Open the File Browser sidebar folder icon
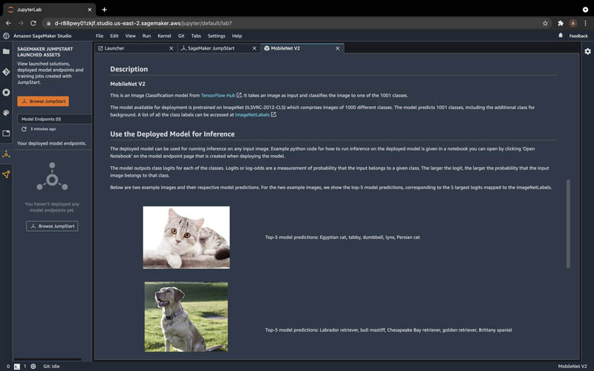The image size is (594, 371). pyautogui.click(x=6, y=51)
